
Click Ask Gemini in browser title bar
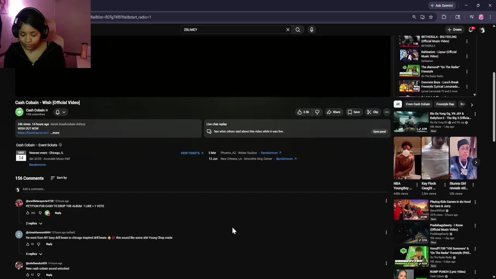click(x=441, y=5)
